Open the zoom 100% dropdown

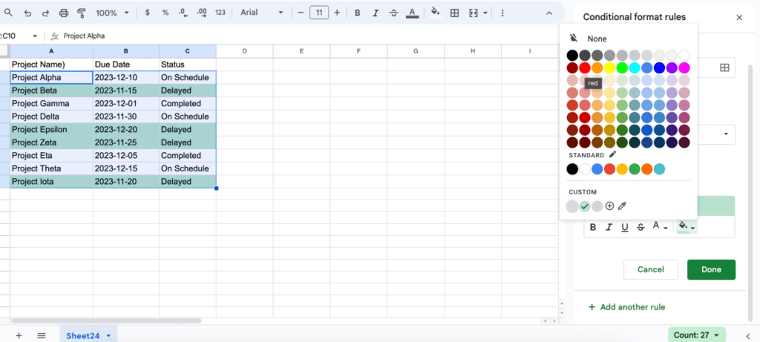(113, 13)
